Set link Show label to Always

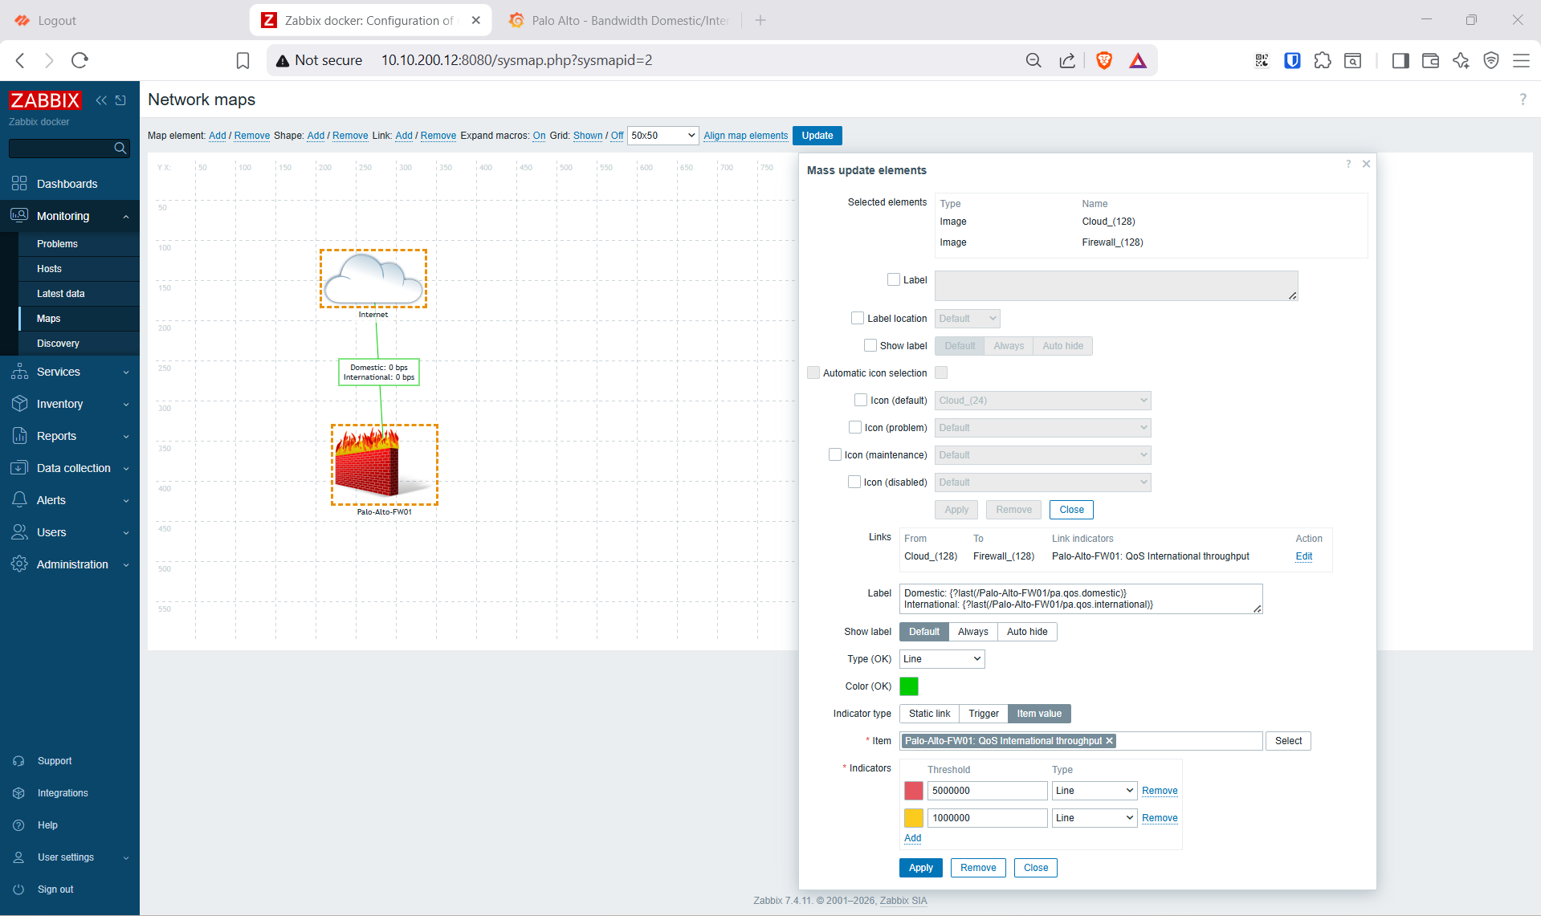coord(973,632)
